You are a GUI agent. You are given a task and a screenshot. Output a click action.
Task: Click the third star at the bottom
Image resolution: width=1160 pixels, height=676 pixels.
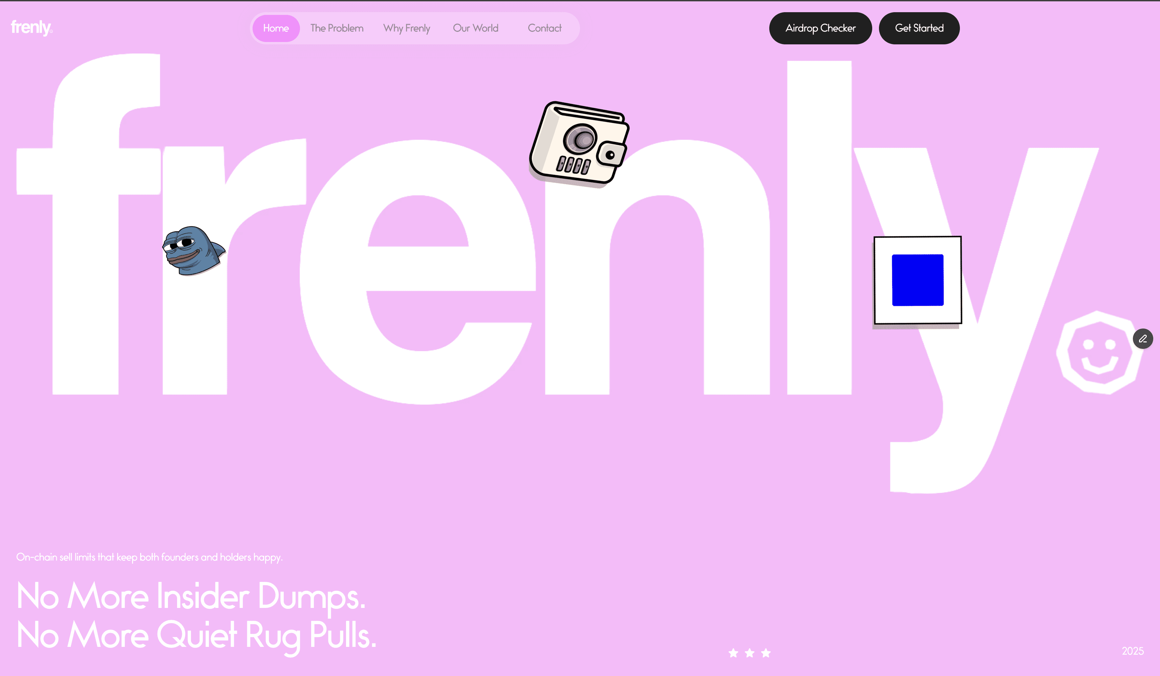coord(766,653)
